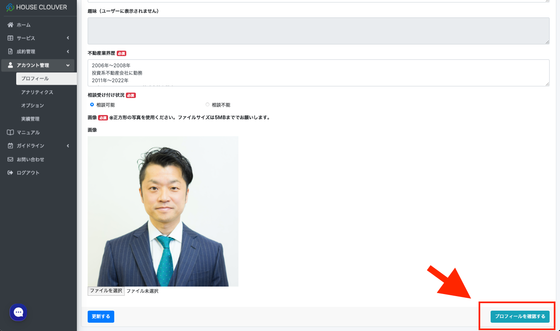
Task: Click the House Clouver logo icon
Action: click(x=10, y=7)
